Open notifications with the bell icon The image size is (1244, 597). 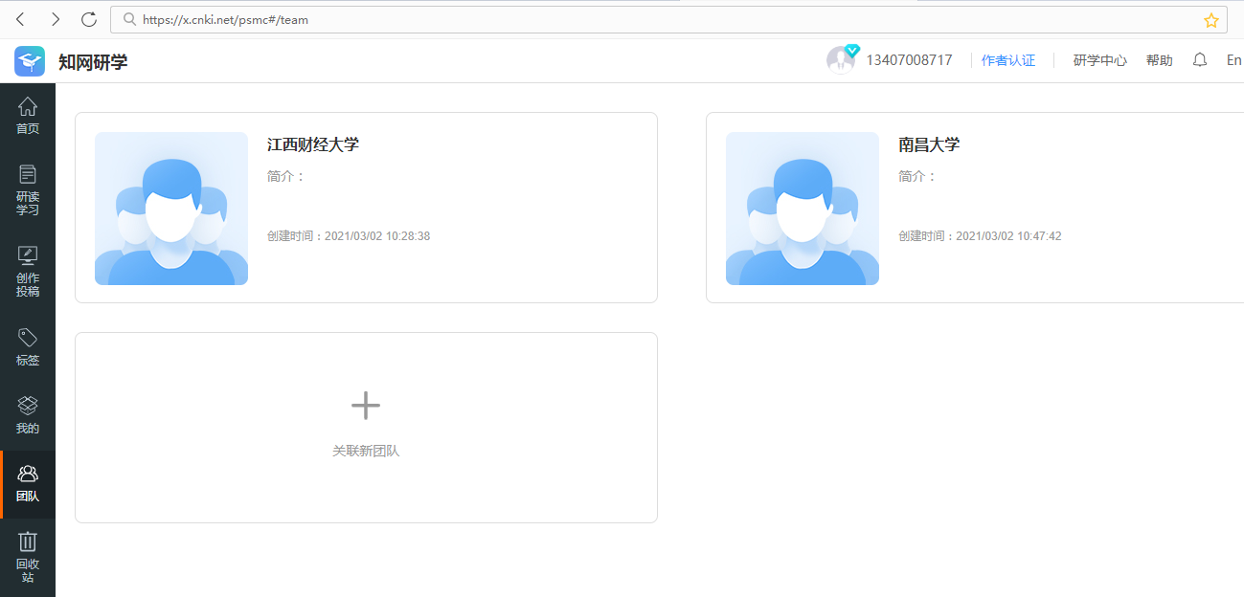(1200, 60)
